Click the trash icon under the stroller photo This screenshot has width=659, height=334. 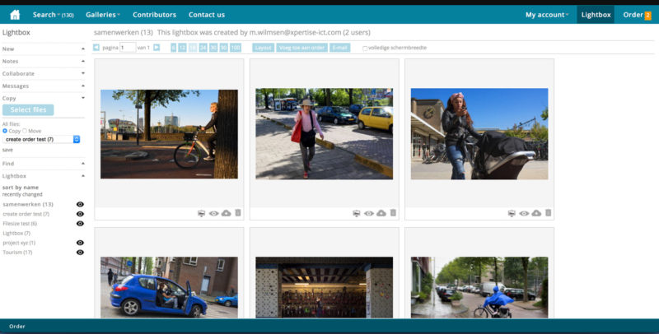pyautogui.click(x=548, y=213)
